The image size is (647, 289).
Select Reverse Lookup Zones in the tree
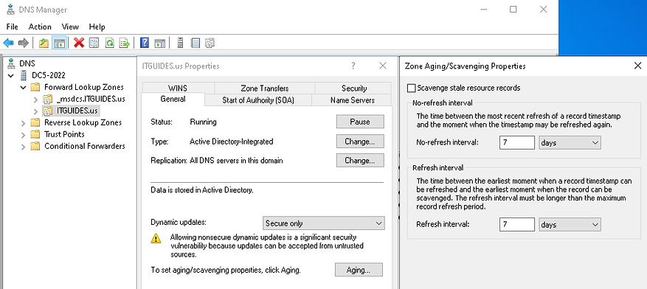point(83,122)
